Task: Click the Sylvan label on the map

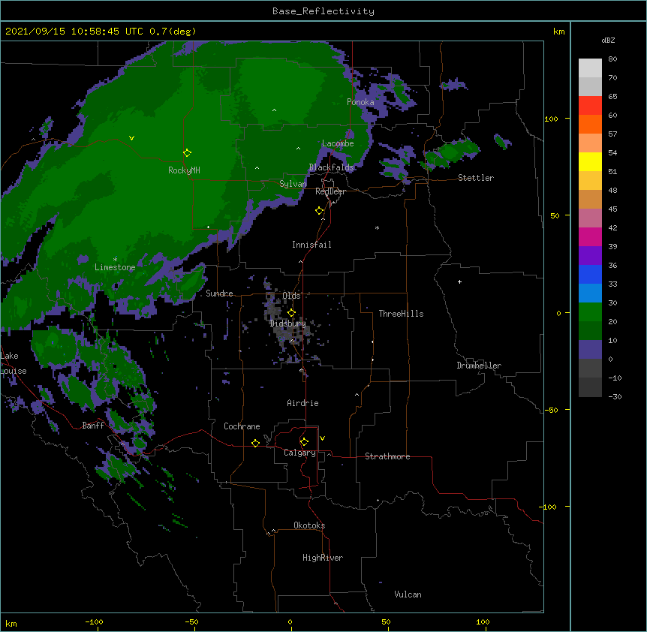Action: tap(293, 184)
